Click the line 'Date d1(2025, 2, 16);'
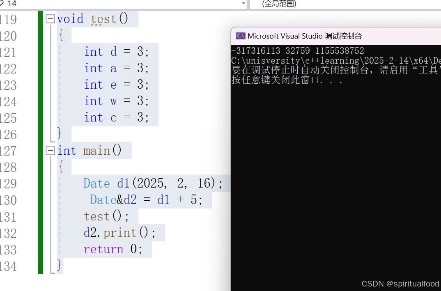The image size is (441, 291). point(153,183)
